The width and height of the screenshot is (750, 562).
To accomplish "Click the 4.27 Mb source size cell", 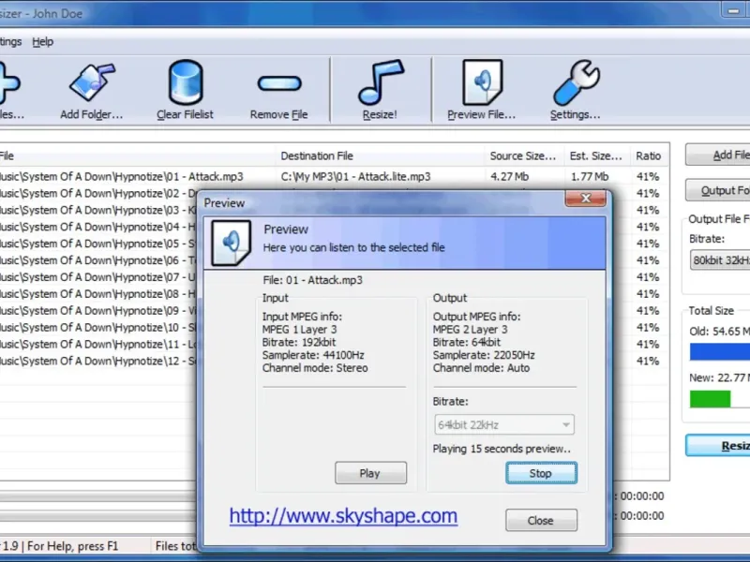I will click(x=509, y=177).
